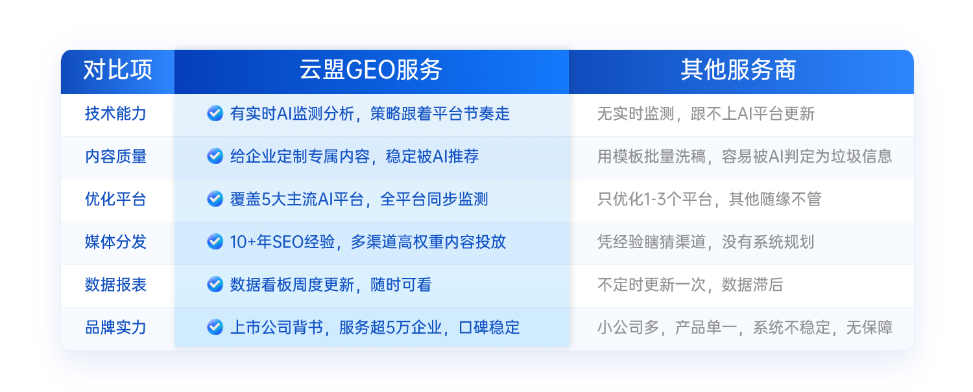Click the checkmark icon beside 覆盖5大主流AI平台
The height and width of the screenshot is (392, 973).
(215, 199)
